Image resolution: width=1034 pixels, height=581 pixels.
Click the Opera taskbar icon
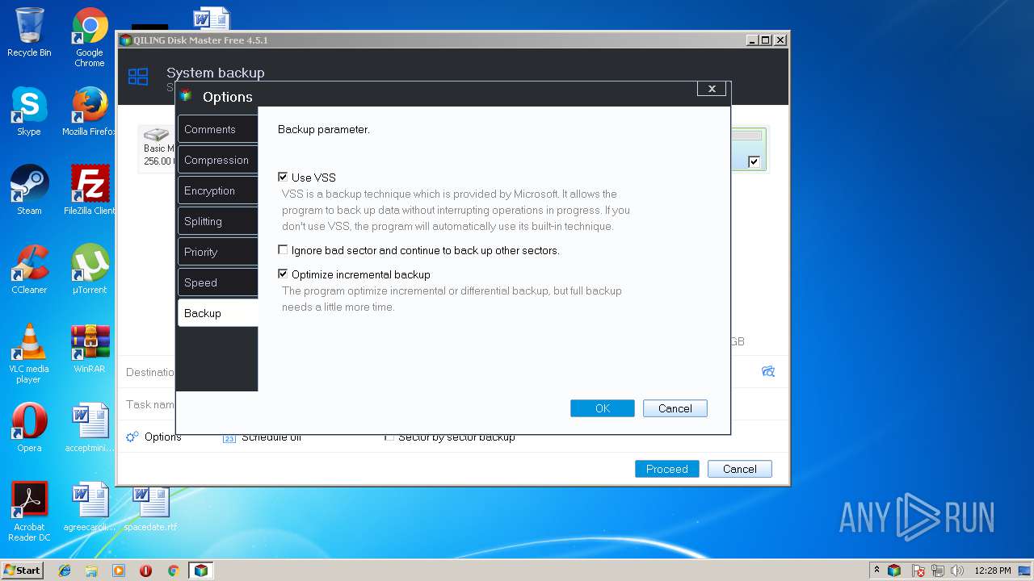coord(145,571)
